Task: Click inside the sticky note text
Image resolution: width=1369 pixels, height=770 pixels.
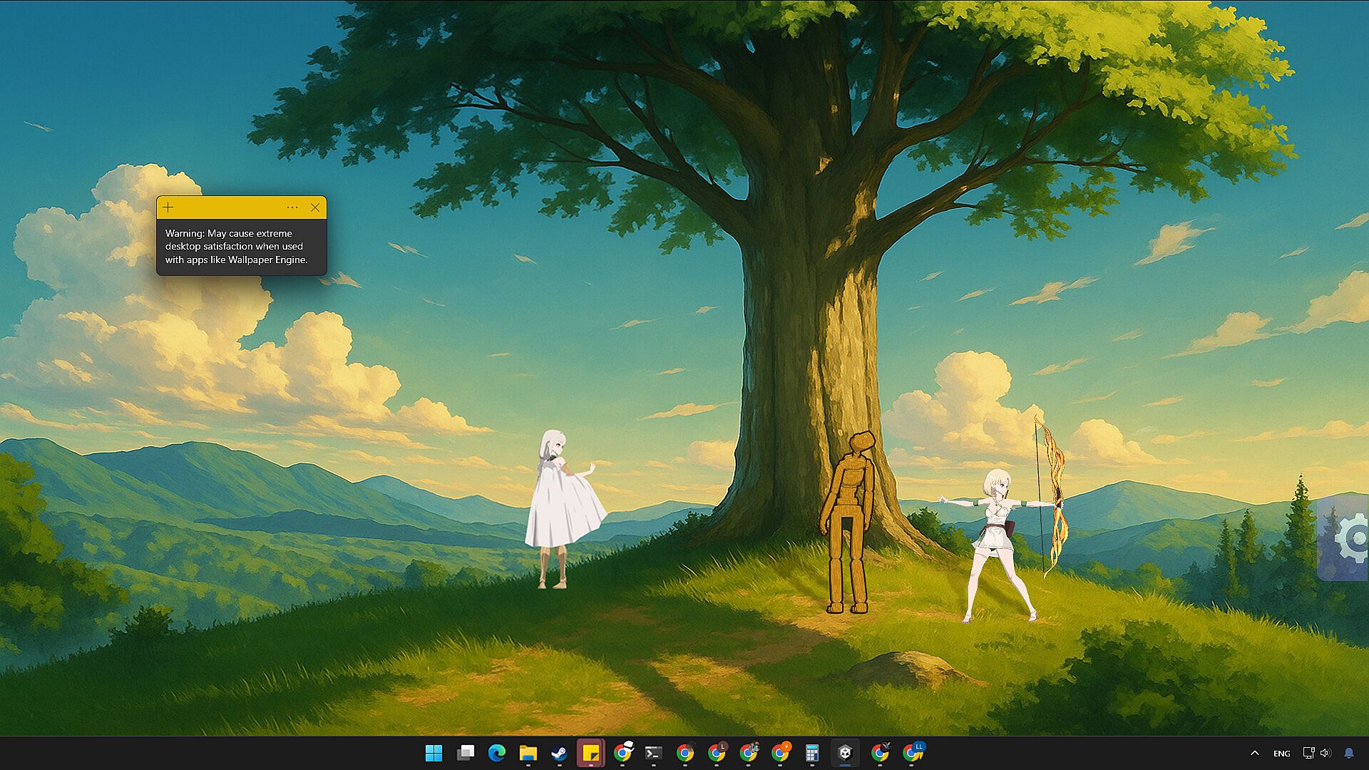Action: [236, 247]
